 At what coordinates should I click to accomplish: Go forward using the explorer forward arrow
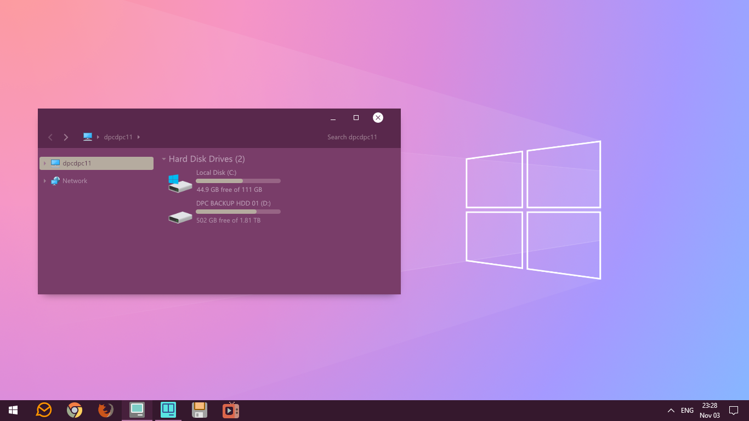pyautogui.click(x=66, y=137)
